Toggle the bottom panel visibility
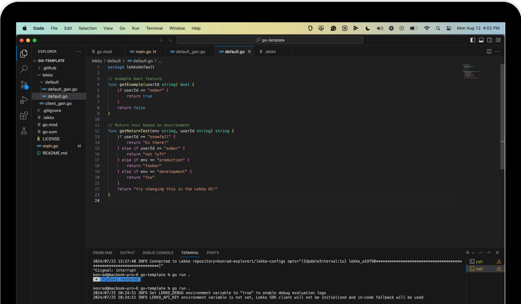Image resolution: width=521 pixels, height=304 pixels. point(481,40)
